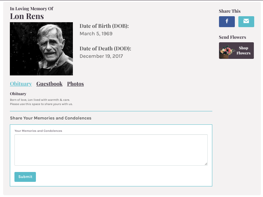Click the Send Flowers heading
Viewport: 263px width, 197px height.
(x=232, y=37)
